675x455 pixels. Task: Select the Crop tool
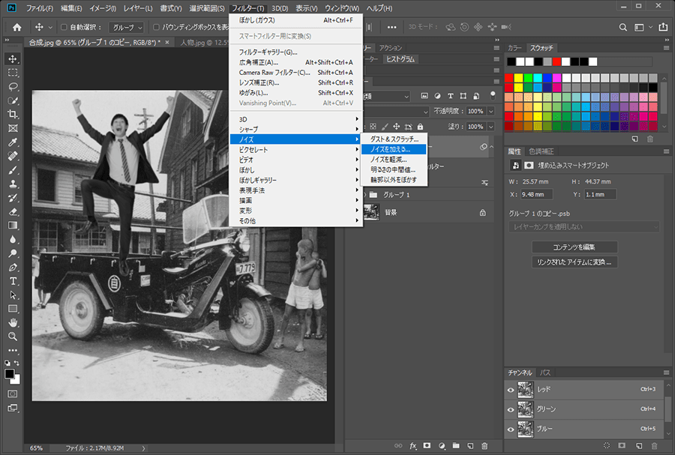click(13, 114)
